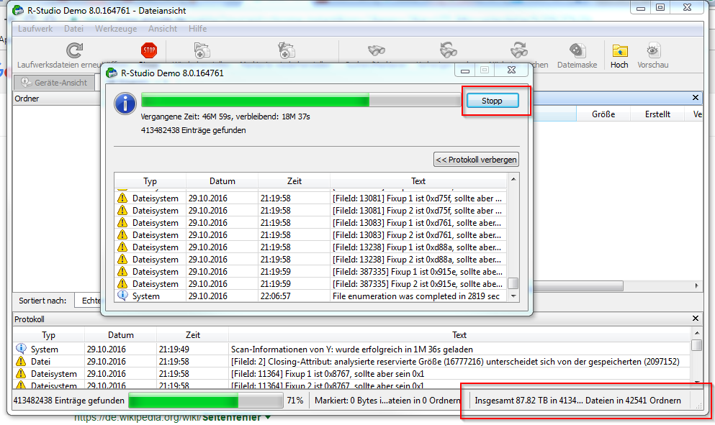The image size is (715, 425).
Task: Click the red STOP toolbar icon
Action: (149, 50)
